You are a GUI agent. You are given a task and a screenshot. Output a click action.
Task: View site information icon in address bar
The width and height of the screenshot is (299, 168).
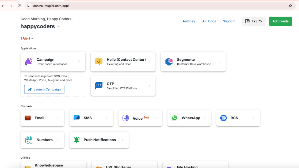pyautogui.click(x=29, y=6)
